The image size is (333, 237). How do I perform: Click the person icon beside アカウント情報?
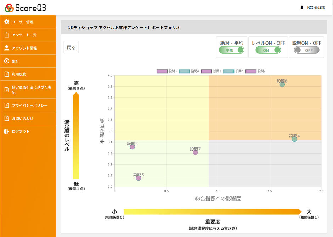point(6,48)
